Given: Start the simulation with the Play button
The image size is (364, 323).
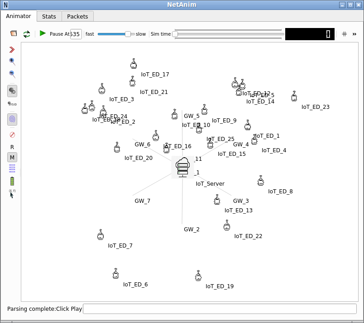Looking at the screenshot, I should click(43, 33).
